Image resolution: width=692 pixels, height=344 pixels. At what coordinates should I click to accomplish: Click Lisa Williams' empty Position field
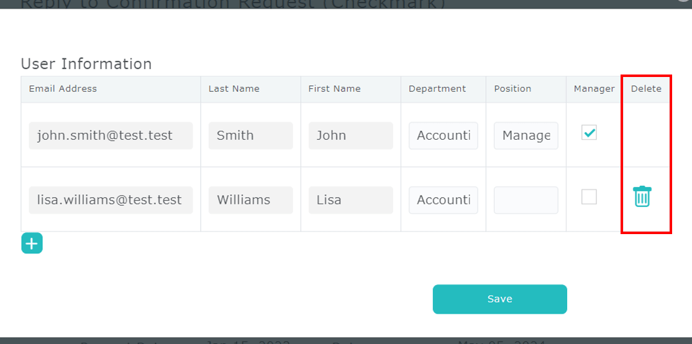click(x=526, y=200)
